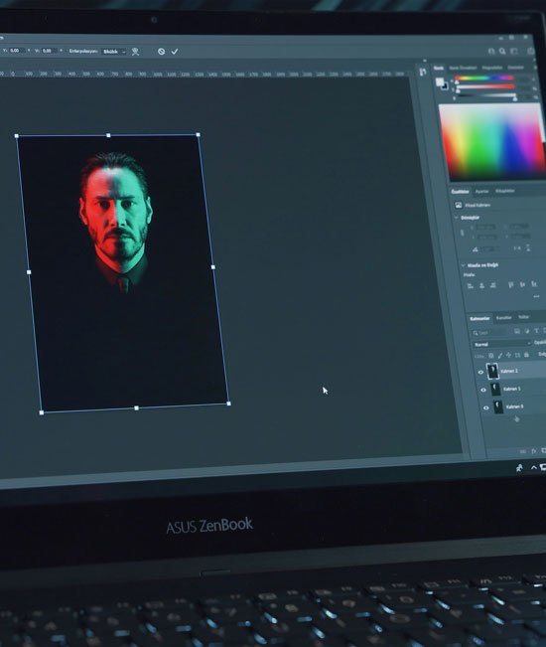Hide the Katman 2 layer with its eye icon
The height and width of the screenshot is (647, 546).
point(480,372)
